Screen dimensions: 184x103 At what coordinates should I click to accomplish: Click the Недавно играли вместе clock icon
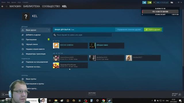(x=23, y=49)
